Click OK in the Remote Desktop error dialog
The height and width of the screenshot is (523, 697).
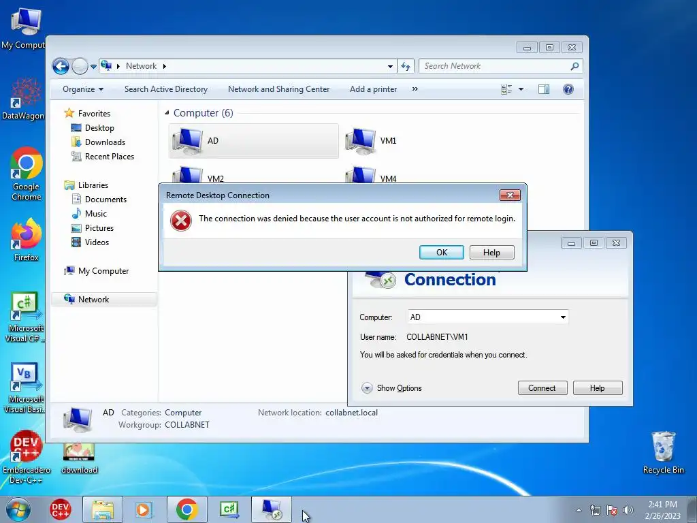(441, 252)
